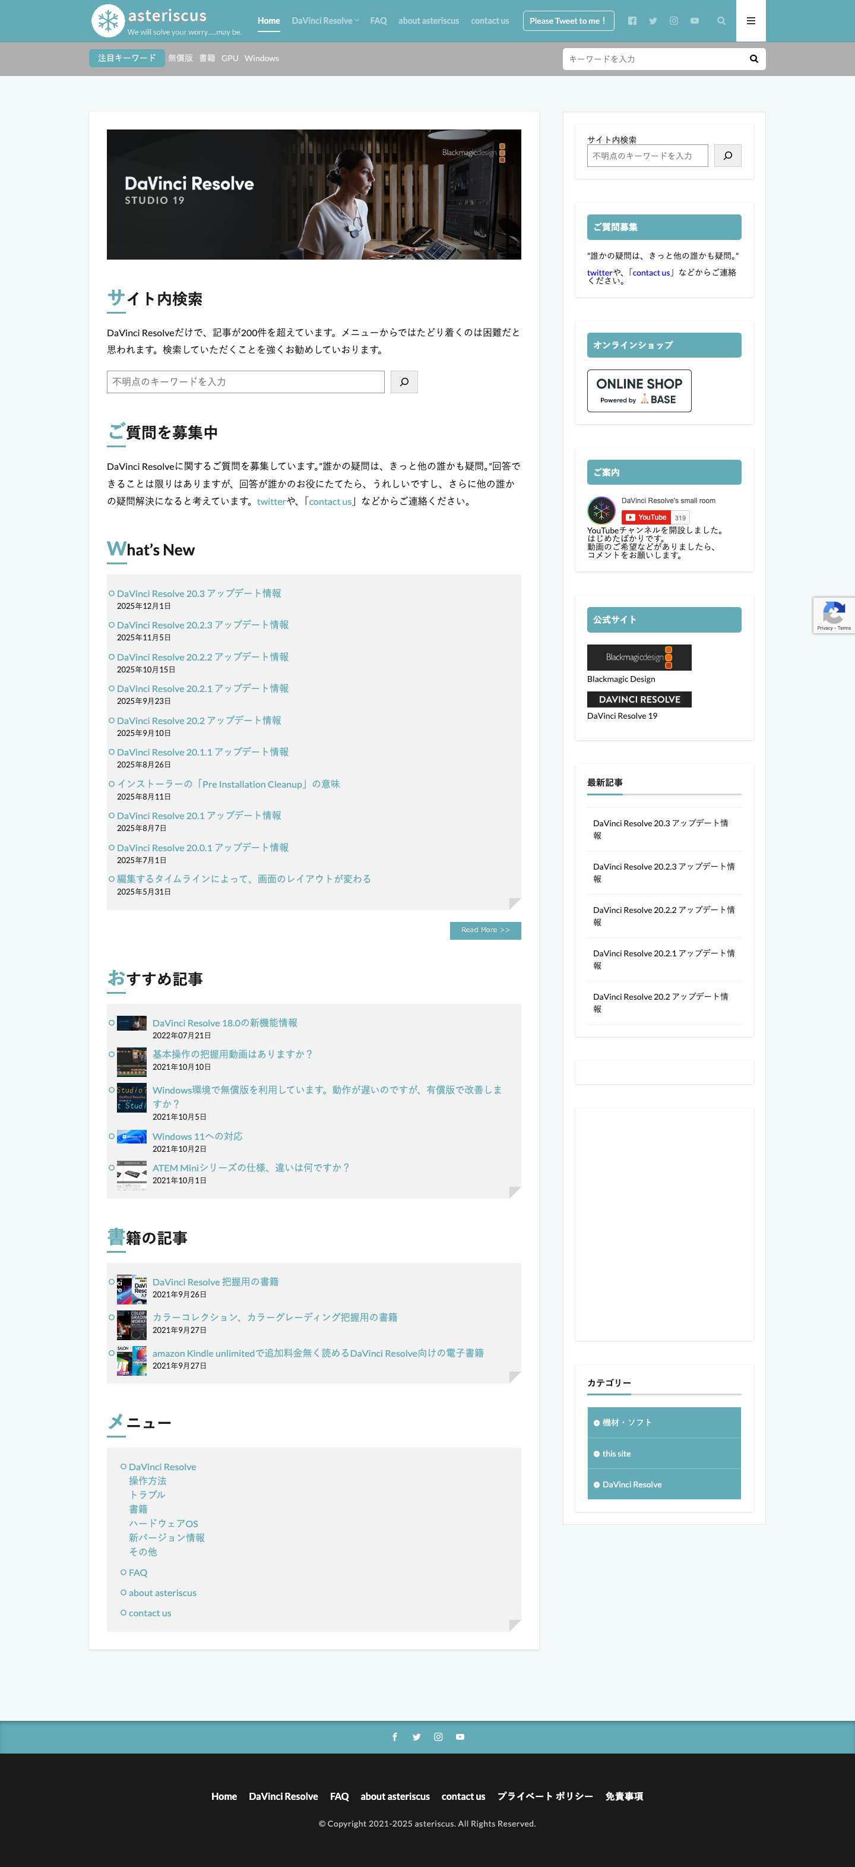This screenshot has width=855, height=1867.
Task: Click DaVinci Resolve Studio 19 hero image
Action: 313,194
